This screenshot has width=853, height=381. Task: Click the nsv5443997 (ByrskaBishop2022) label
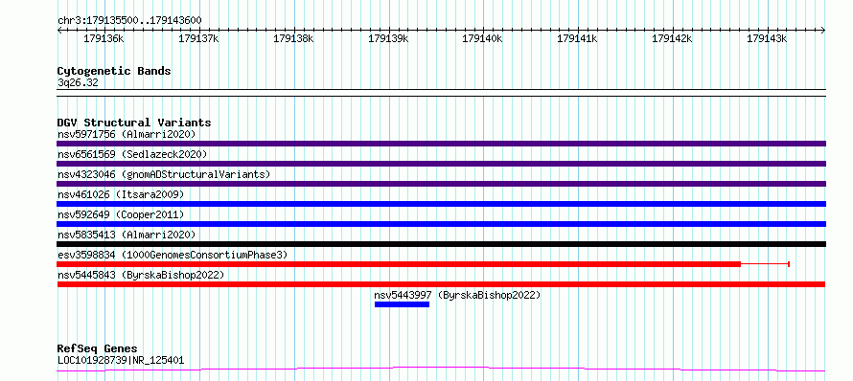click(457, 295)
